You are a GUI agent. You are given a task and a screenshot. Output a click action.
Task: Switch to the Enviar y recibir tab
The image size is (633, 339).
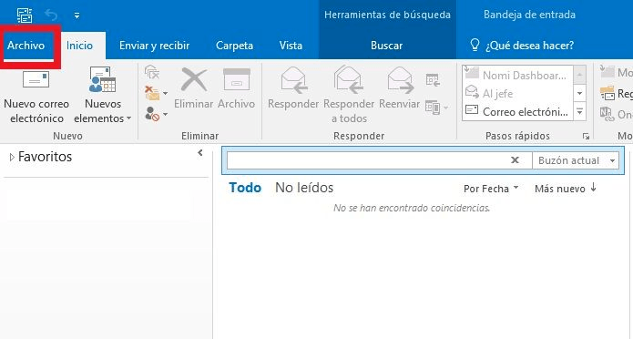pyautogui.click(x=154, y=46)
